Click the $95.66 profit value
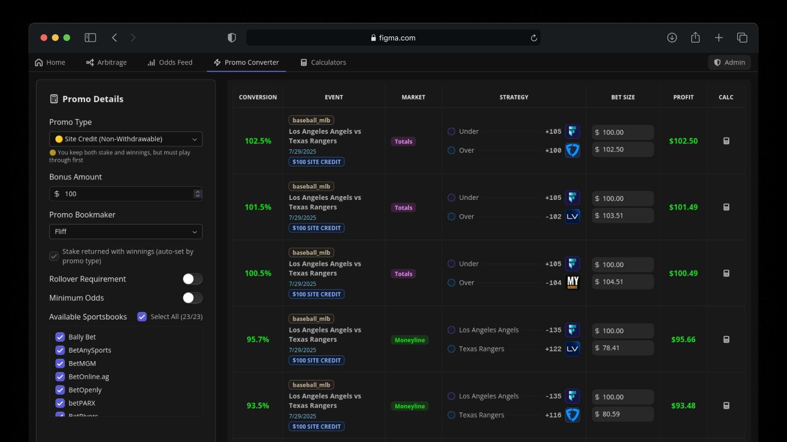 coord(683,339)
